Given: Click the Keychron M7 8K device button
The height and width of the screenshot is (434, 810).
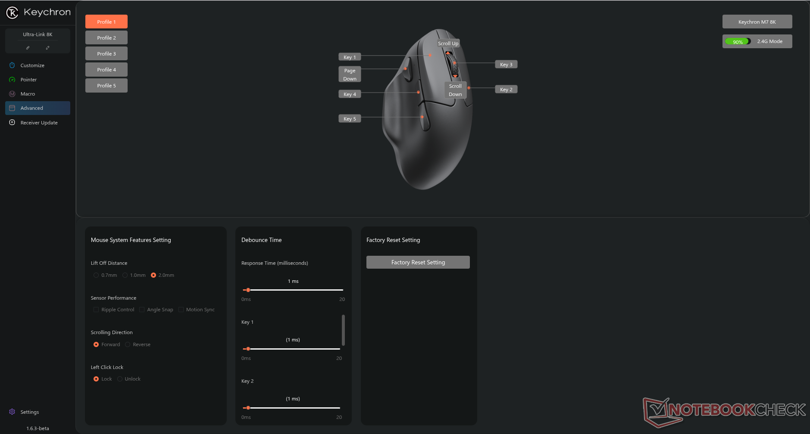Looking at the screenshot, I should (757, 22).
